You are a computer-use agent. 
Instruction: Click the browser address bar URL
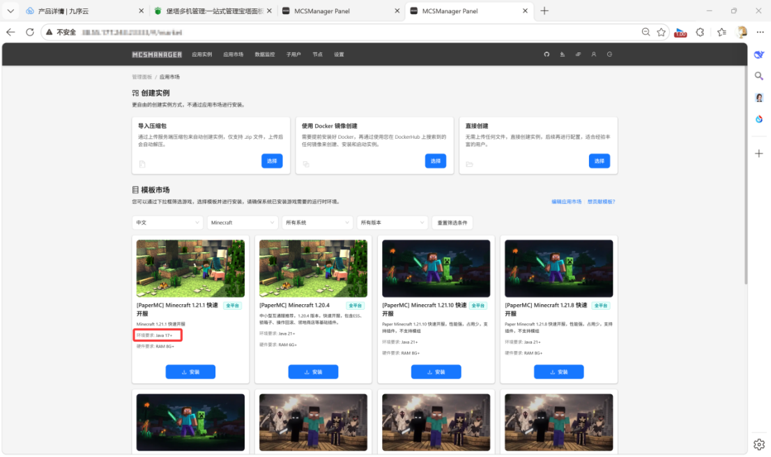[132, 33]
